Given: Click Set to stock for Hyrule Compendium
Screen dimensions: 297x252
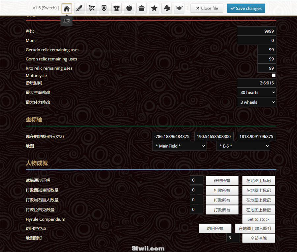Looking at the screenshot, I should (258, 219).
